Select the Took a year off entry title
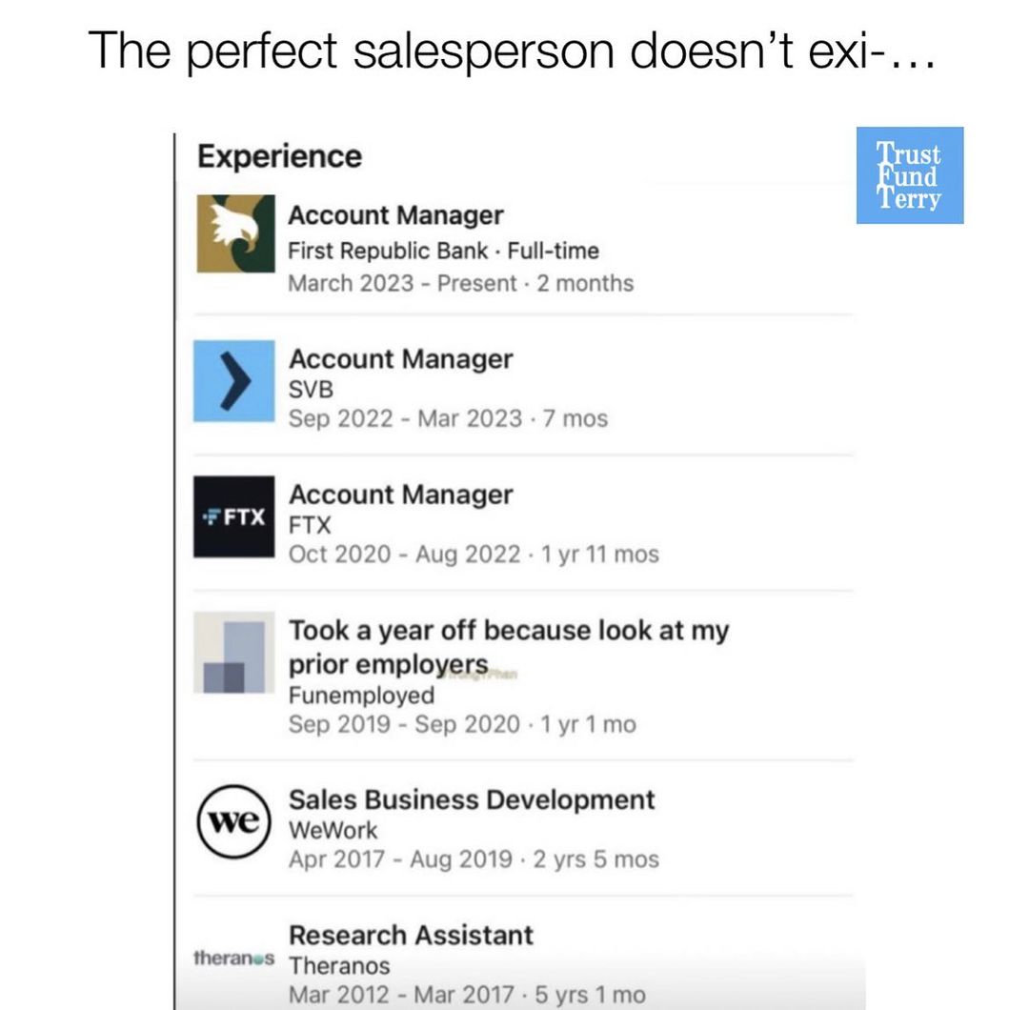Image resolution: width=1029 pixels, height=1010 pixels. (509, 647)
